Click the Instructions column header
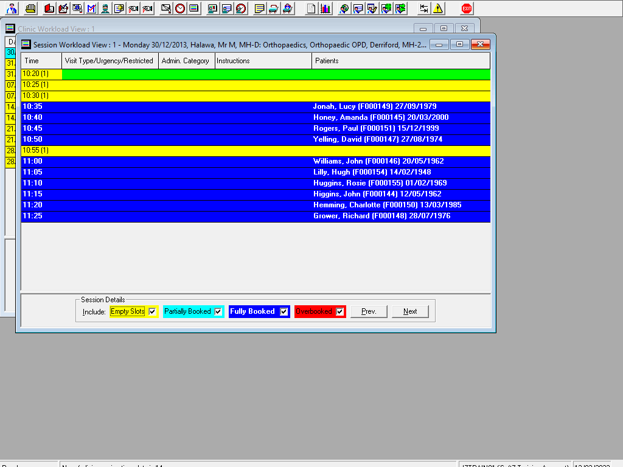 coord(263,61)
